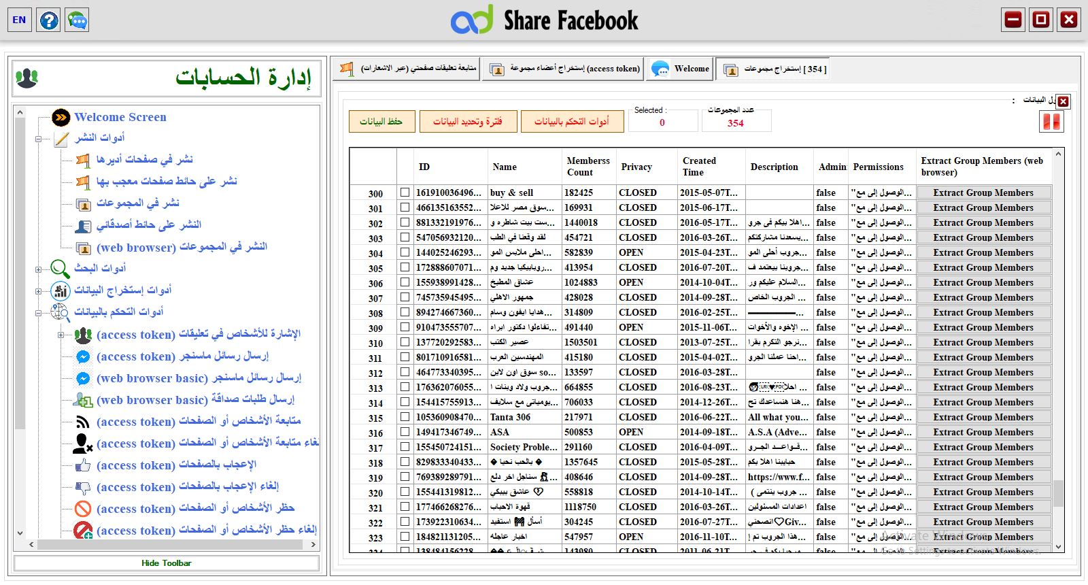Click the data control tools button
The image size is (1088, 585).
coord(571,121)
